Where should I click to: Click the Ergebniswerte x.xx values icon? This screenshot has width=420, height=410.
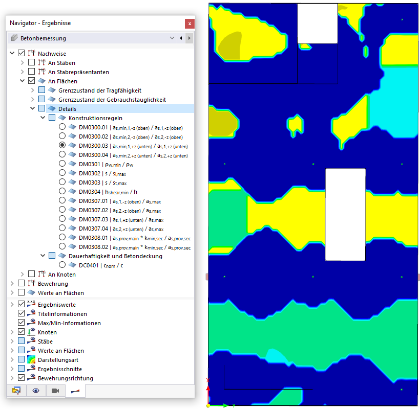click(x=30, y=304)
